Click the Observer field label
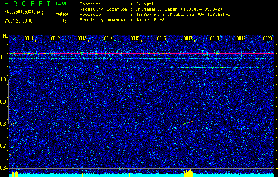278x177 pixels. pos(90,4)
